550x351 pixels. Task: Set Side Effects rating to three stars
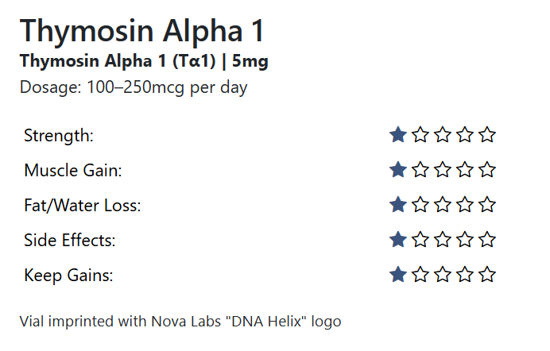[x=443, y=240]
